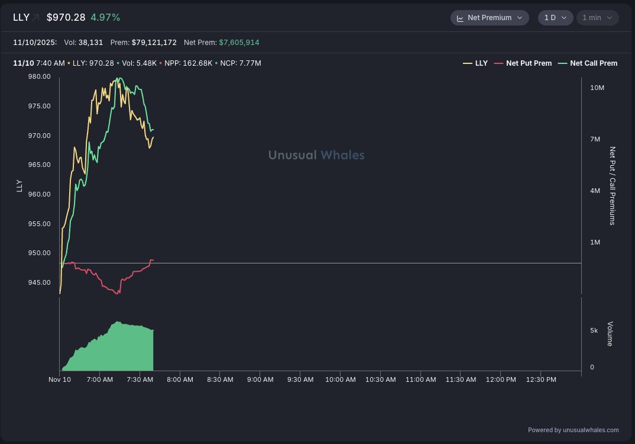This screenshot has width=635, height=444.
Task: Expand the 1 D timeframe dropdown
Action: [x=555, y=18]
